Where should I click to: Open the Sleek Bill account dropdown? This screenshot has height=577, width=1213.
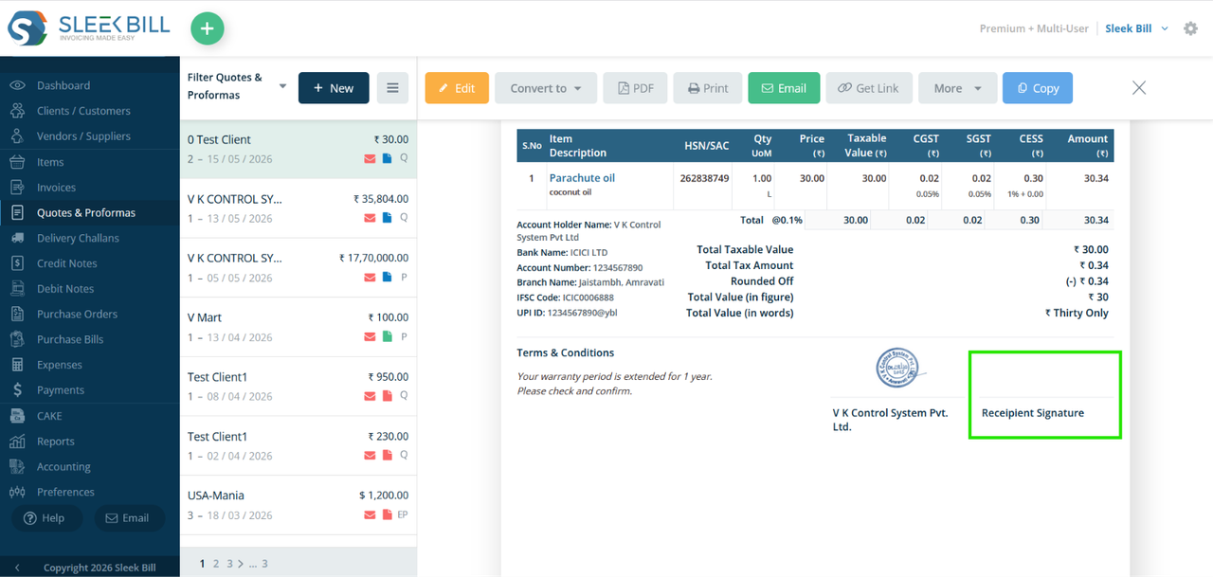pos(1136,28)
